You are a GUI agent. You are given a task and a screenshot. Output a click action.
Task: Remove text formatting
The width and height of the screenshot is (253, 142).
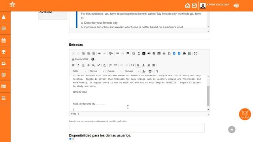(104, 65)
